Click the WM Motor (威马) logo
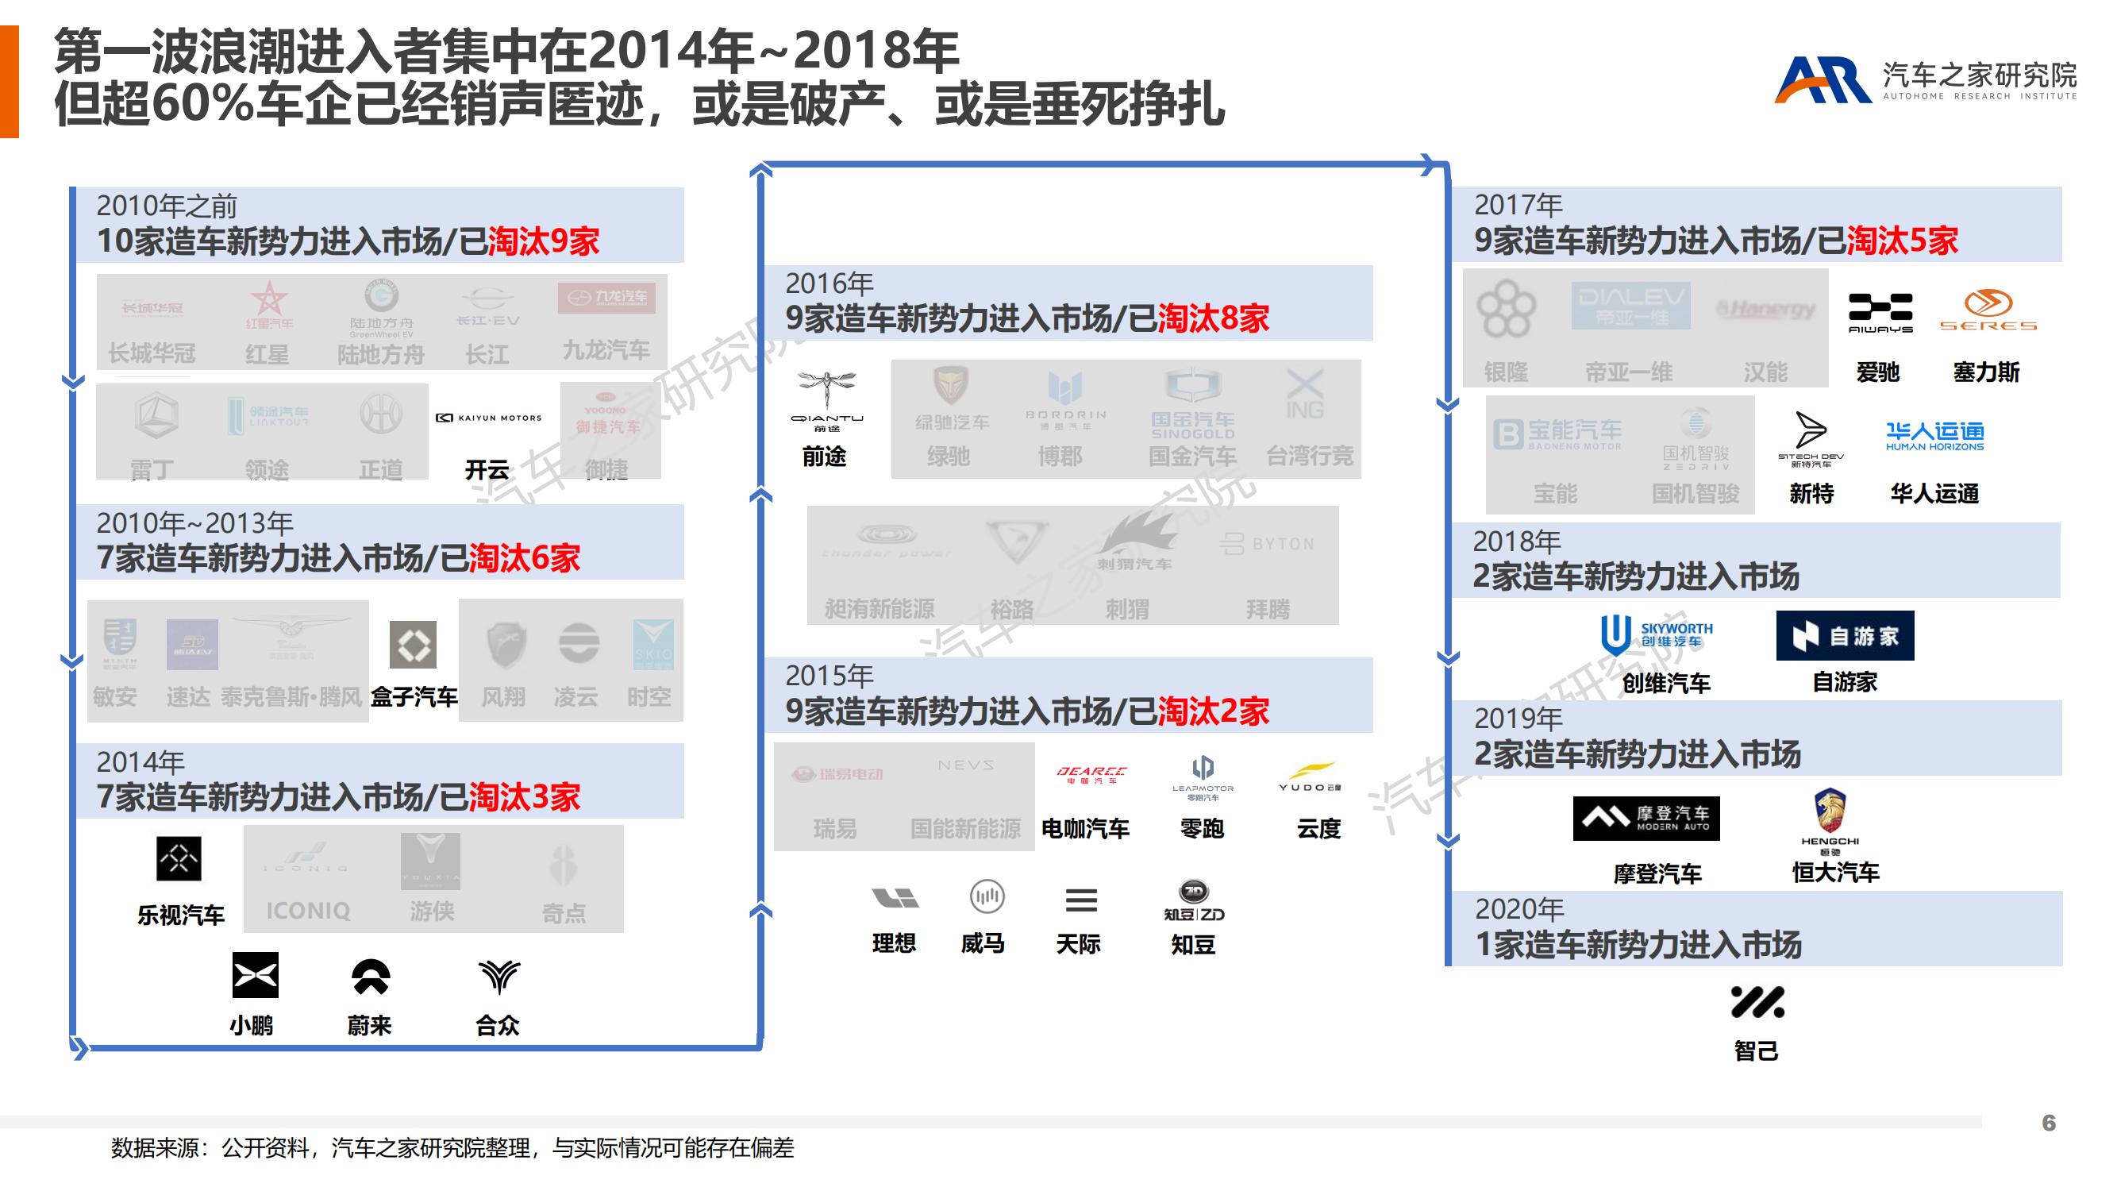 tap(986, 896)
